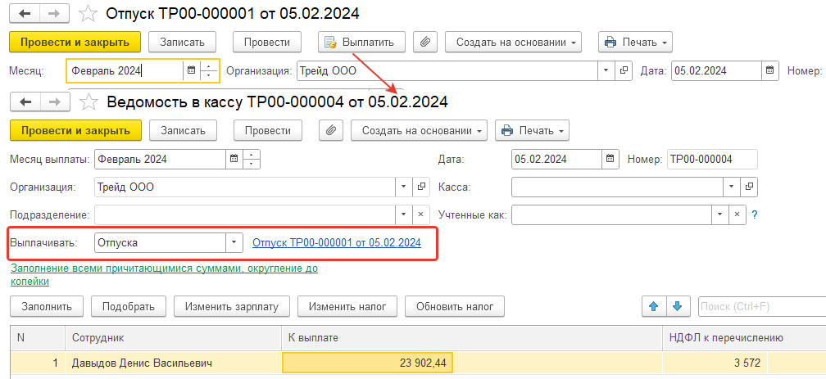This screenshot has width=826, height=379.
Task: Click the Поиск (Ctrl+F) search field
Action: click(762, 306)
